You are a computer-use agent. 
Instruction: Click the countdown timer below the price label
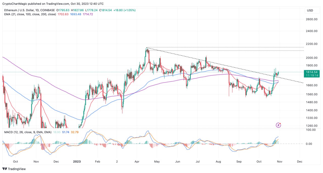coord(312,75)
